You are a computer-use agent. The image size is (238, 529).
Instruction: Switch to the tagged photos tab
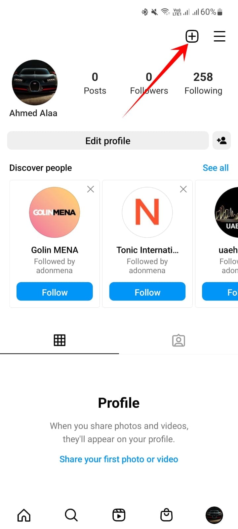tap(178, 340)
